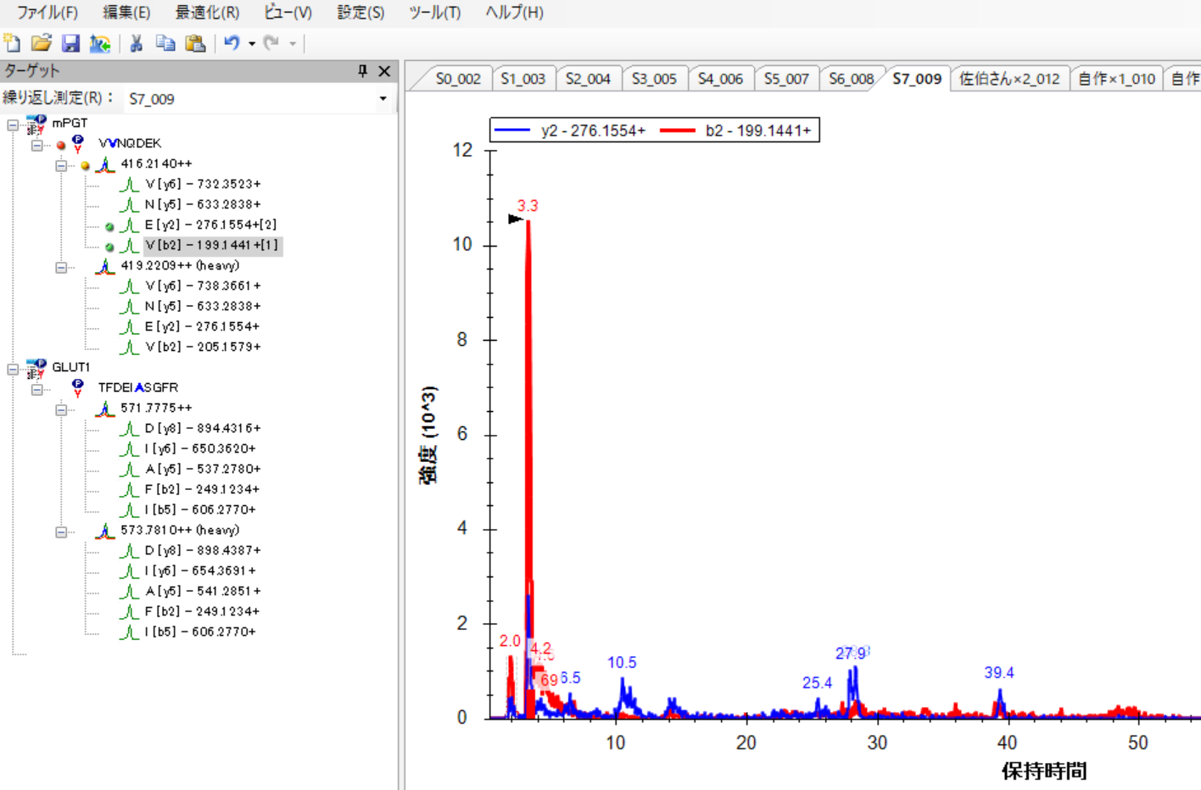Open the 最適化(R) menu
This screenshot has height=790, width=1201.
(207, 13)
